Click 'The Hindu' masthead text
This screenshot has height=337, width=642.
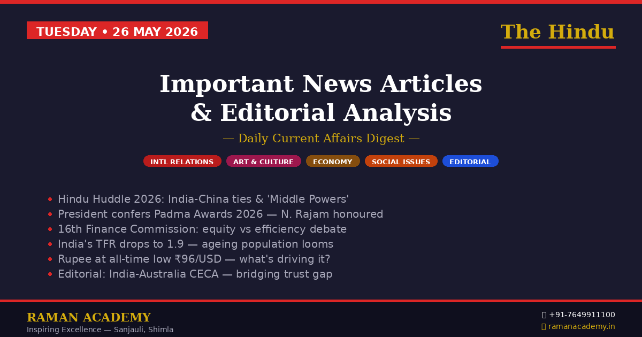pyautogui.click(x=557, y=32)
